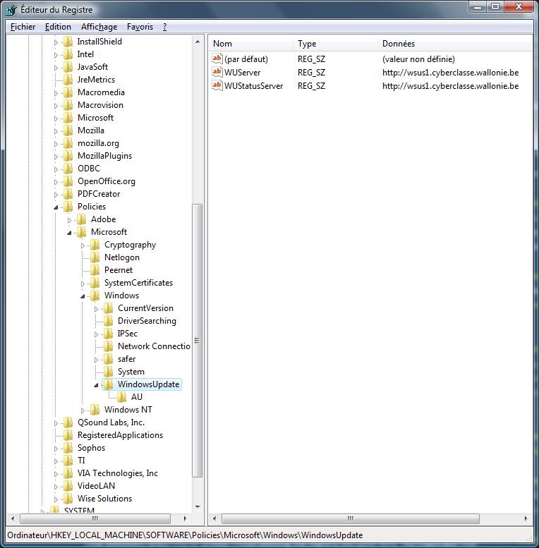Select the WUServer value name
This screenshot has width=539, height=548.
pos(242,73)
